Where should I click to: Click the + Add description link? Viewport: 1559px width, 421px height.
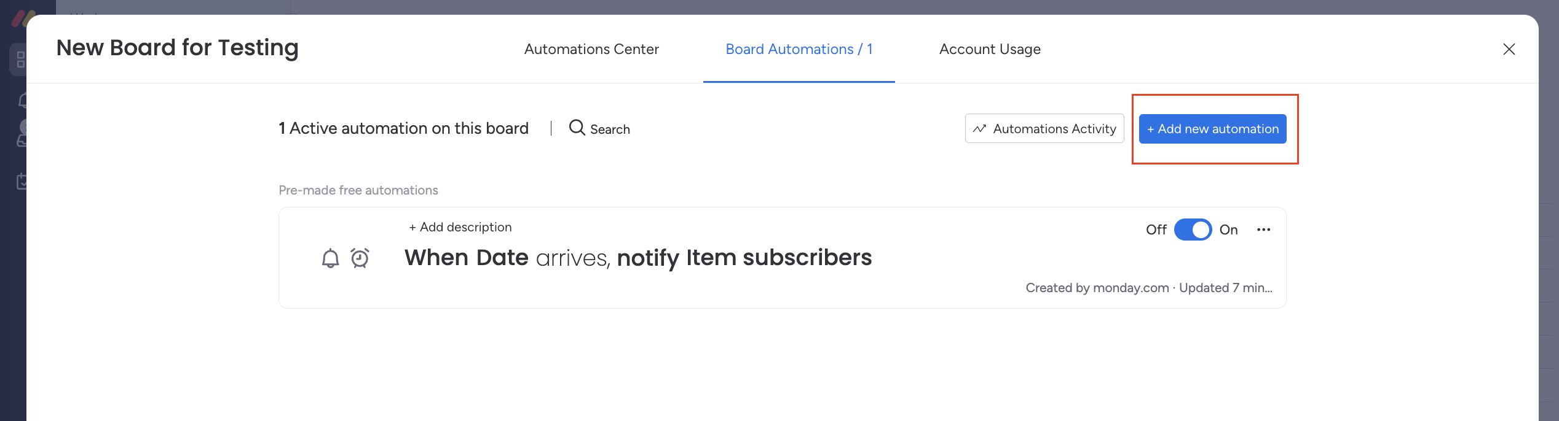click(x=460, y=227)
